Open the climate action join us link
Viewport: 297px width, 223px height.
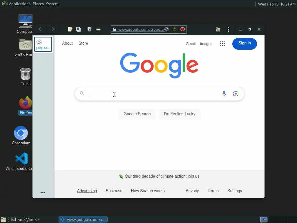162,176
